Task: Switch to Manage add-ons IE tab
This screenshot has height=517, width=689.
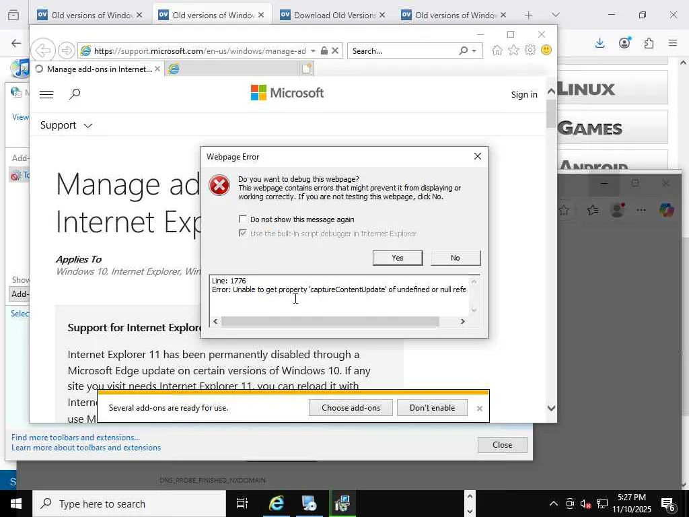Action: click(x=98, y=69)
